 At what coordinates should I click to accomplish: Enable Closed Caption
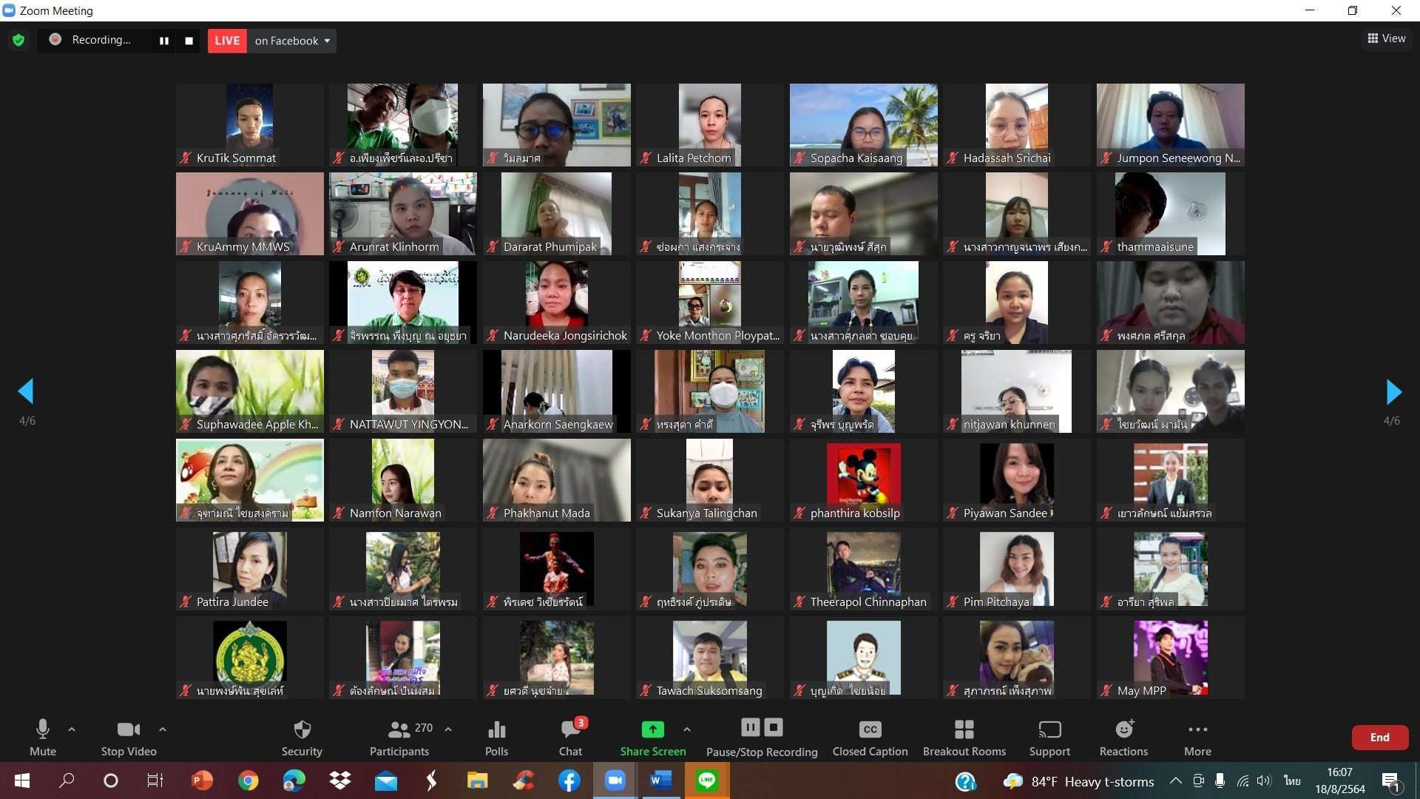(x=870, y=730)
